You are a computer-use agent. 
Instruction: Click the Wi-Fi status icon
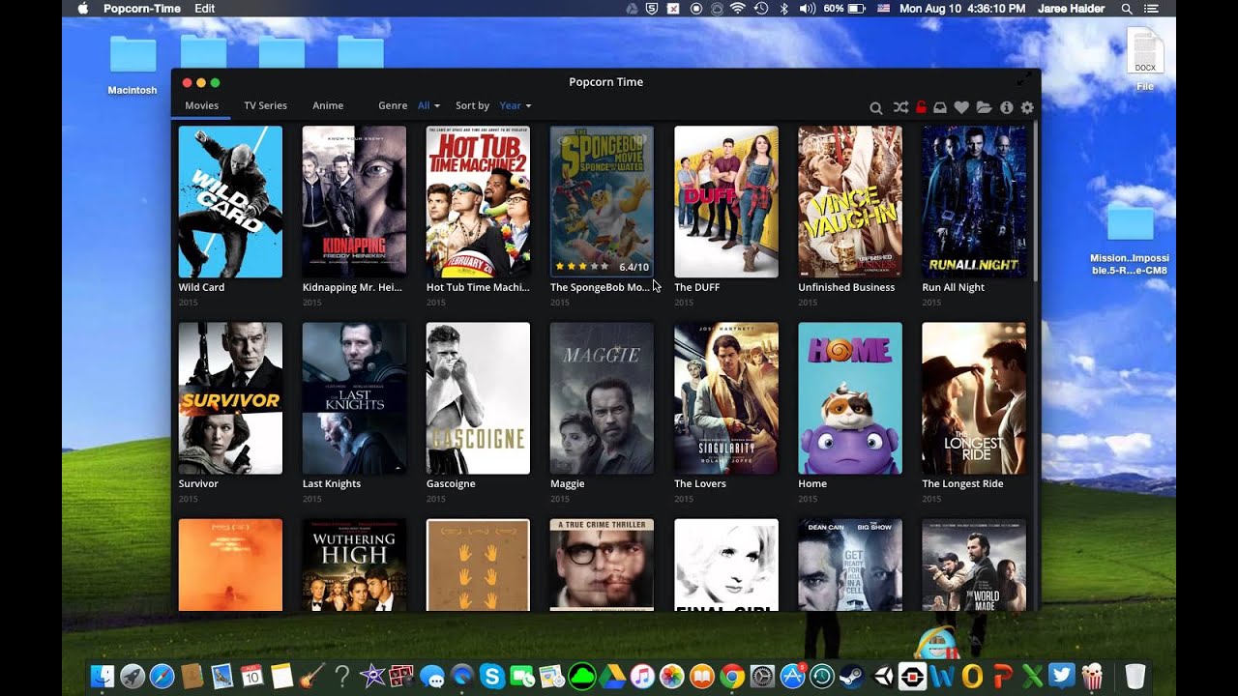click(738, 9)
